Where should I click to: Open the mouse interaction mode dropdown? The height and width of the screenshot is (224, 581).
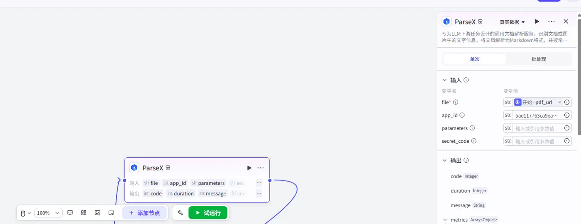[26, 213]
